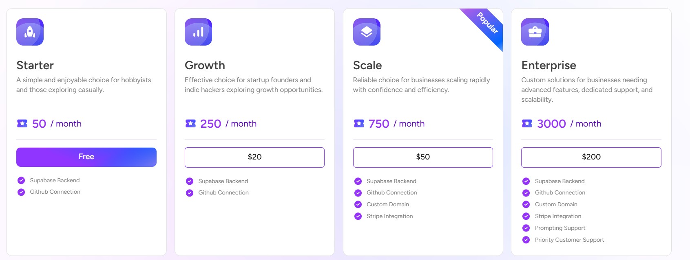The height and width of the screenshot is (260, 690).
Task: Click the Prompting Support feature entry
Action: pos(560,228)
